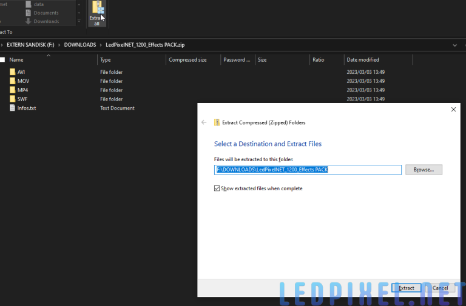Screen dimensions: 466x306
Task: Click the Documents destination in ribbon list
Action: 46,13
